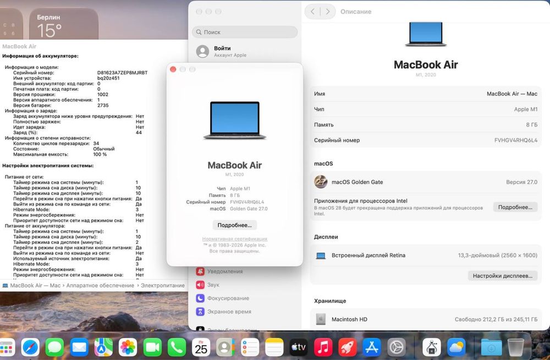Launch Photos from the Dock
Screen dimensions: 550x360
click(x=128, y=348)
